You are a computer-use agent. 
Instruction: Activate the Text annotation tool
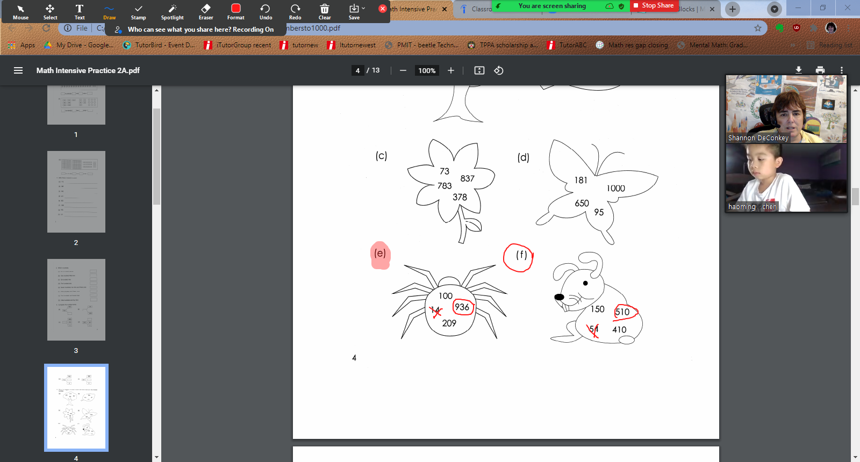click(80, 12)
